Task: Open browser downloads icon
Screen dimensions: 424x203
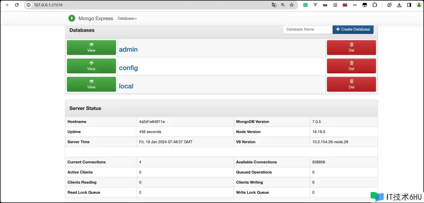Action: tap(399, 5)
